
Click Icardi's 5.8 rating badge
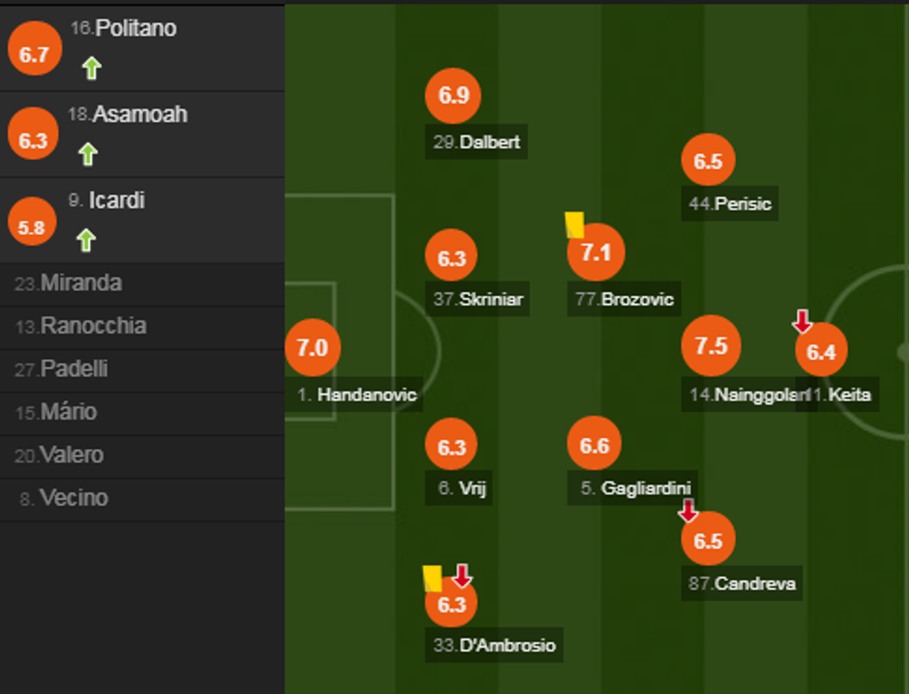32,227
